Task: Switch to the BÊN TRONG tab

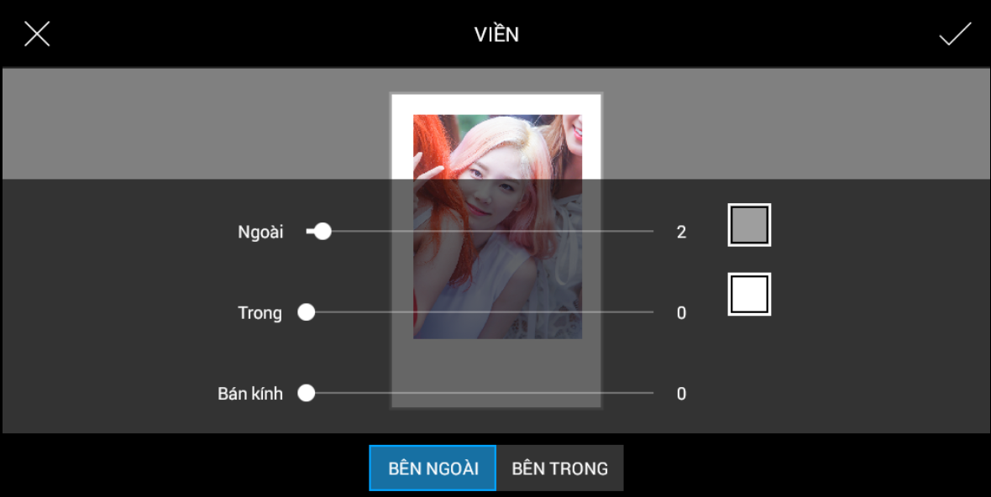Action: [x=560, y=468]
